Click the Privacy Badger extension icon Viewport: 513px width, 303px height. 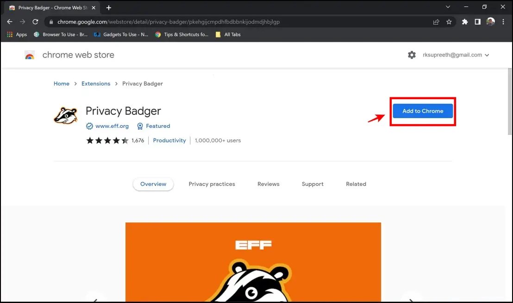65,115
